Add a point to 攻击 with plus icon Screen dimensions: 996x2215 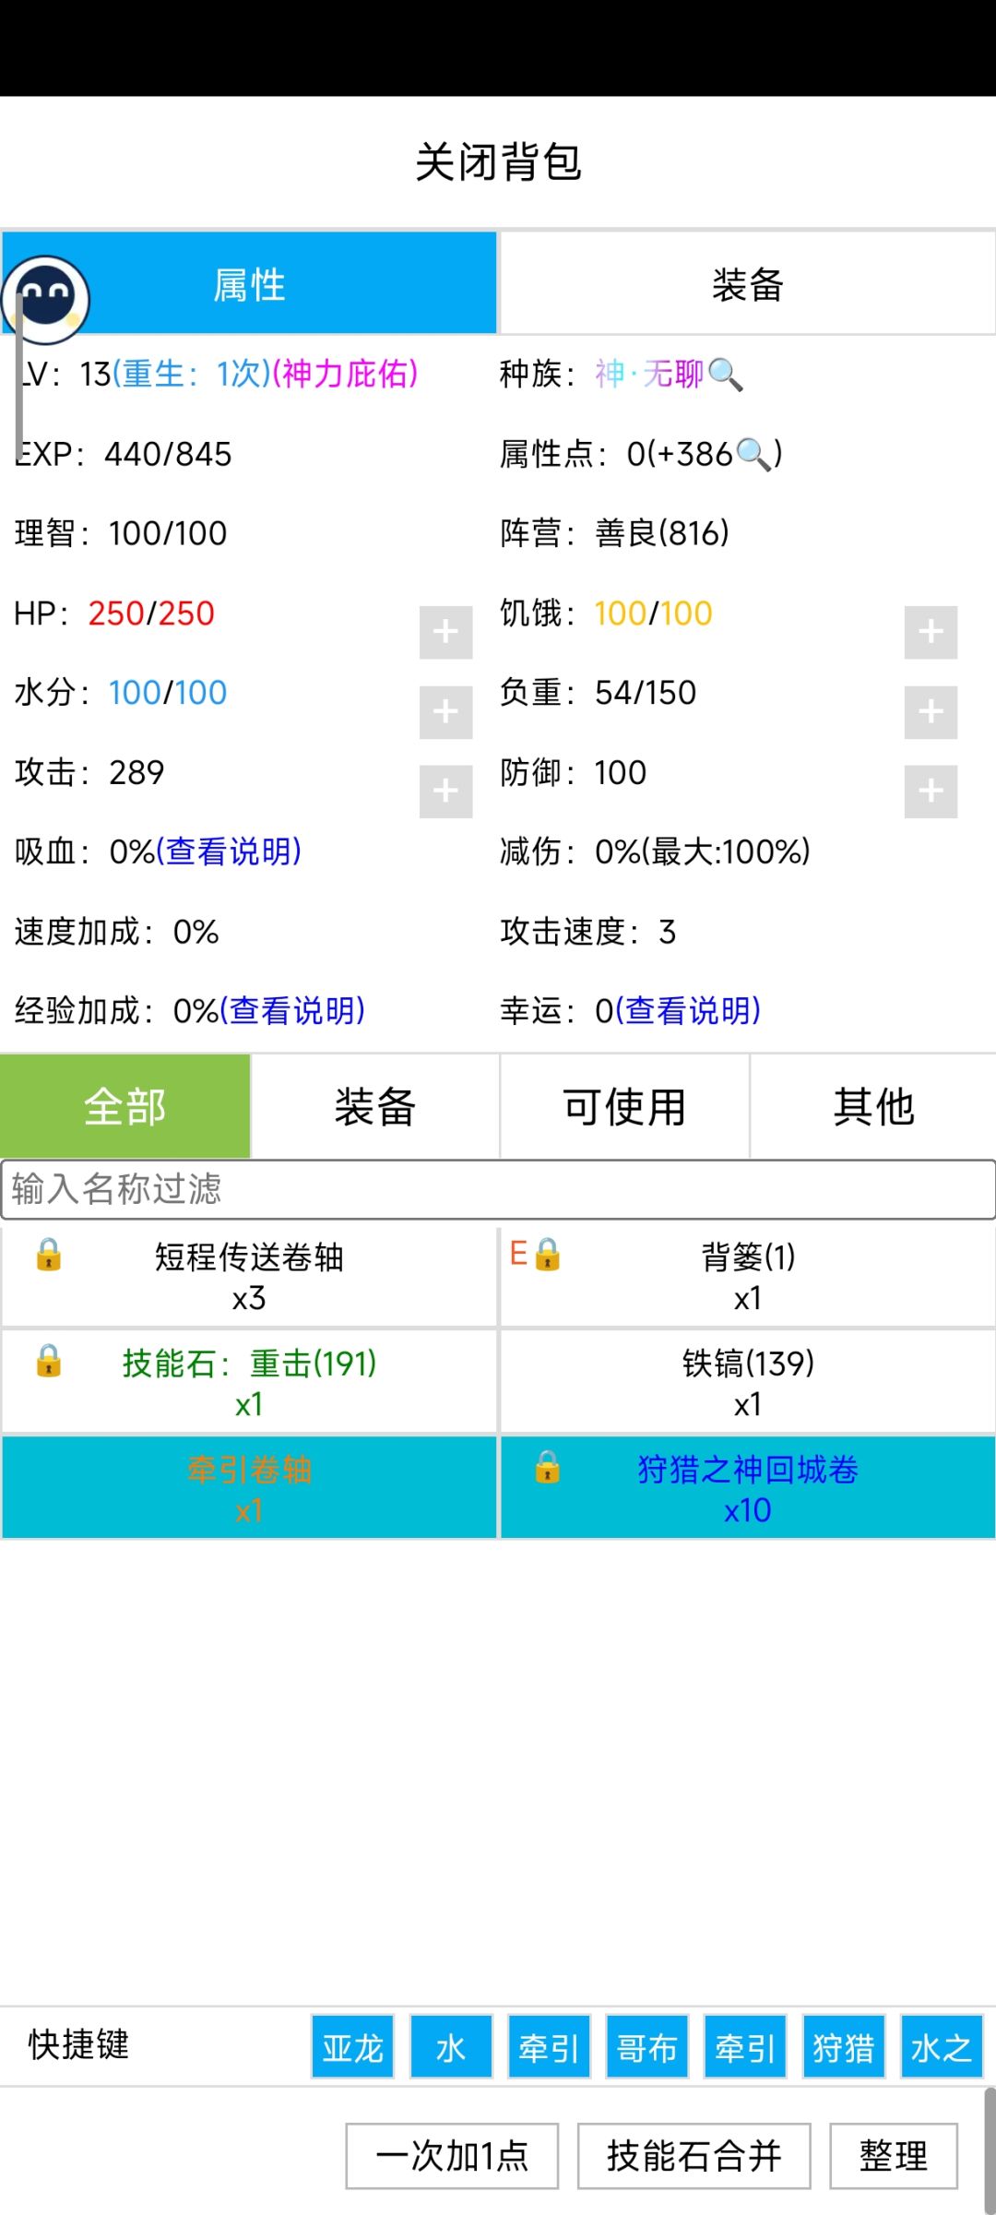point(445,791)
